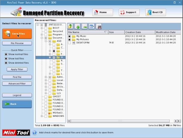Click the uncheck-all icon with green minus
This screenshot has width=183, height=138.
(84, 26)
